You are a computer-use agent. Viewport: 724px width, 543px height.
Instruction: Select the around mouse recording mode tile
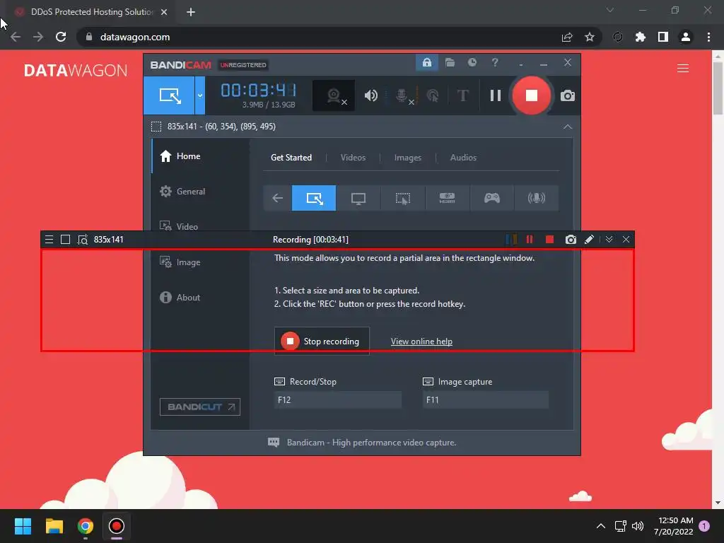(x=402, y=198)
